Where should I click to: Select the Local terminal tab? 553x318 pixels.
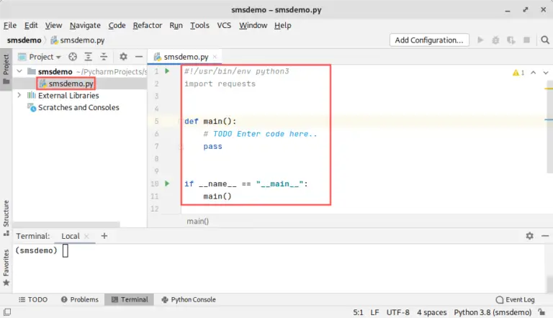71,236
